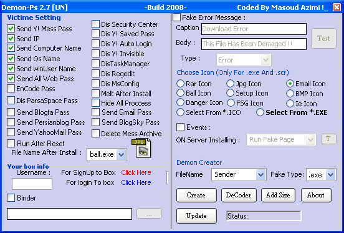Click the JPG file preview icon
This screenshot has height=233, width=344.
click(141, 149)
